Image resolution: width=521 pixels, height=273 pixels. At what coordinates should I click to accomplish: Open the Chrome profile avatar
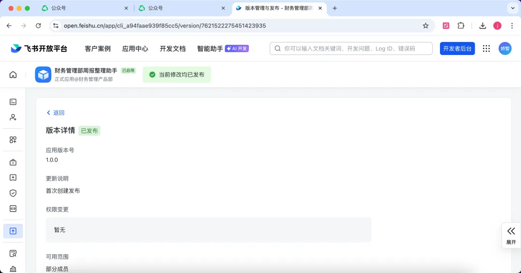click(497, 26)
